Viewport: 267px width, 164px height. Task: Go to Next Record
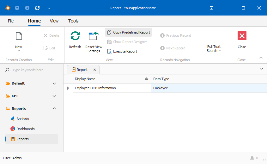[173, 48]
